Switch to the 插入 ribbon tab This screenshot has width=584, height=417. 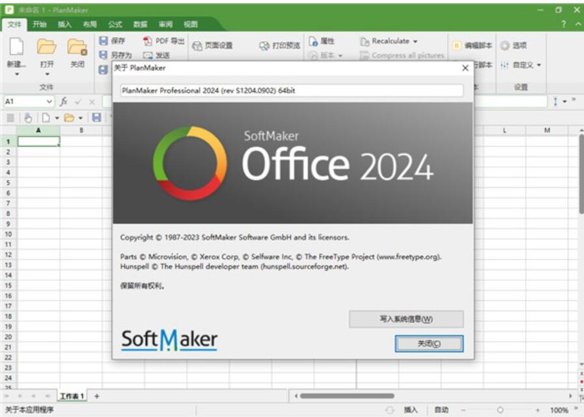[64, 25]
